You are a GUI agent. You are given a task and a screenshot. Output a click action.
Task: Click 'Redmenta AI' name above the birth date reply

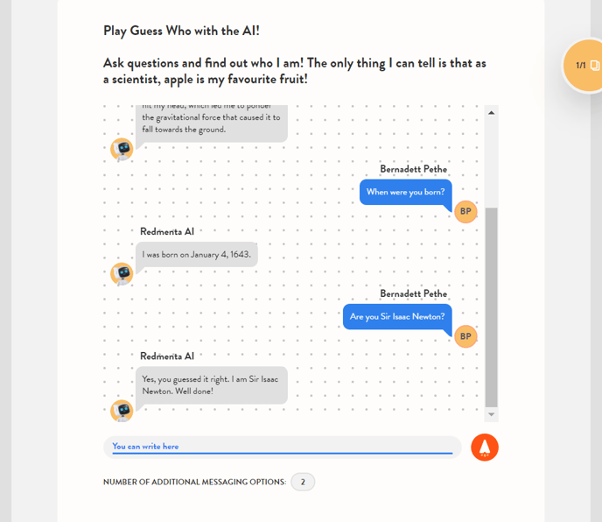coord(167,231)
